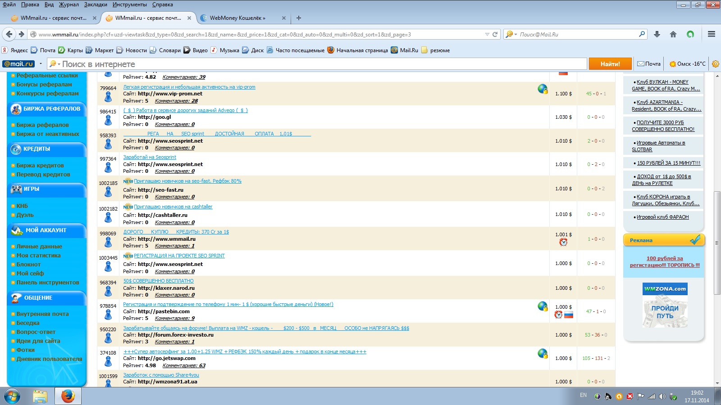The width and height of the screenshot is (721, 405).
Task: Switch to the first WMmail.ru tab
Action: click(54, 18)
